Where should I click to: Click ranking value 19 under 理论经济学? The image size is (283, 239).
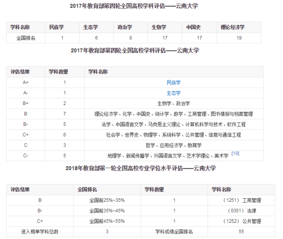pyautogui.click(x=239, y=38)
